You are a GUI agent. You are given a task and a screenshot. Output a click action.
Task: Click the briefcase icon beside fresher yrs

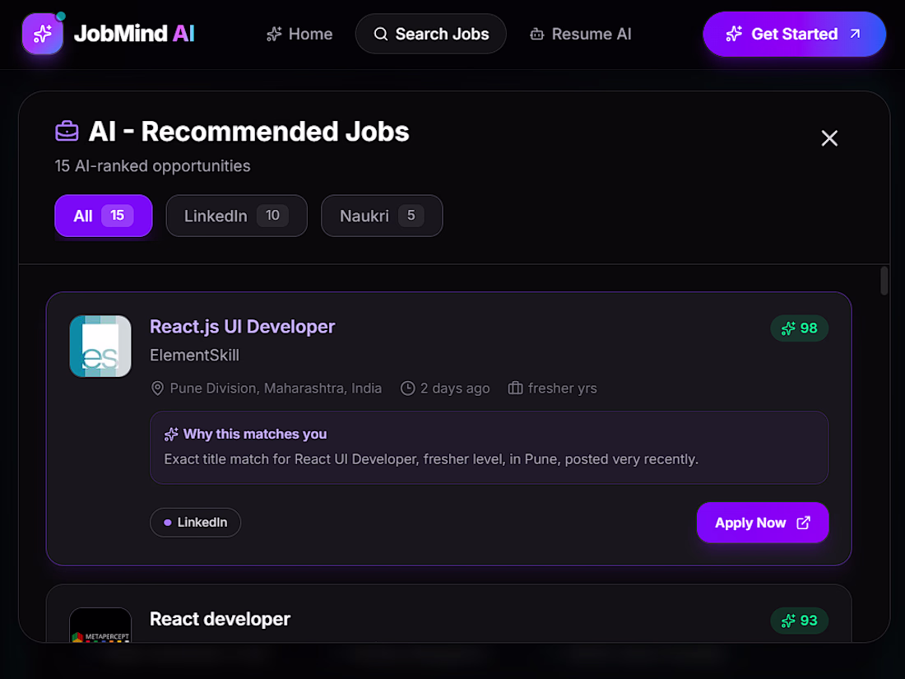coord(515,388)
